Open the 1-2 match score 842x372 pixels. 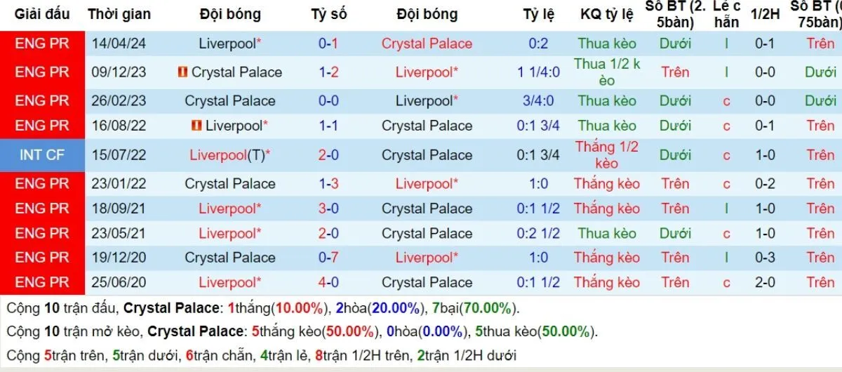pyautogui.click(x=328, y=72)
